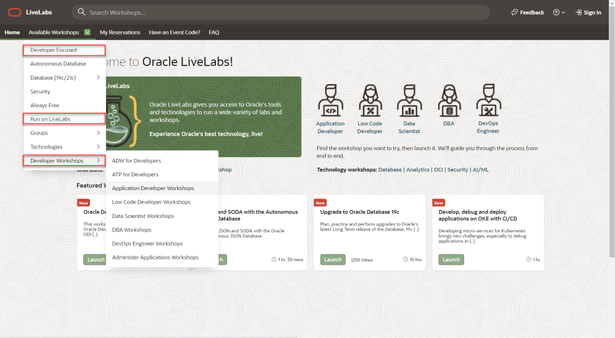This screenshot has width=615, height=338.
Task: Click the DevOps Engineer persona icon
Action: click(x=489, y=100)
